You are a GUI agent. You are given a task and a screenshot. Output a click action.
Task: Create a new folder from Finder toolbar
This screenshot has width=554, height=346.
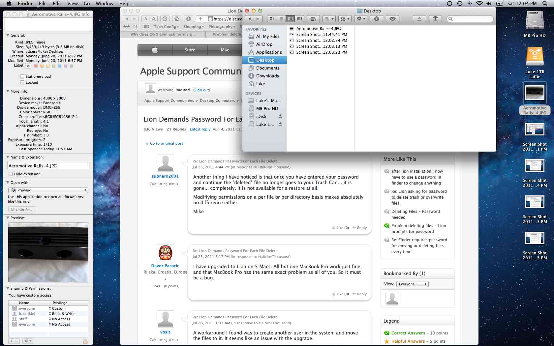coord(313,19)
